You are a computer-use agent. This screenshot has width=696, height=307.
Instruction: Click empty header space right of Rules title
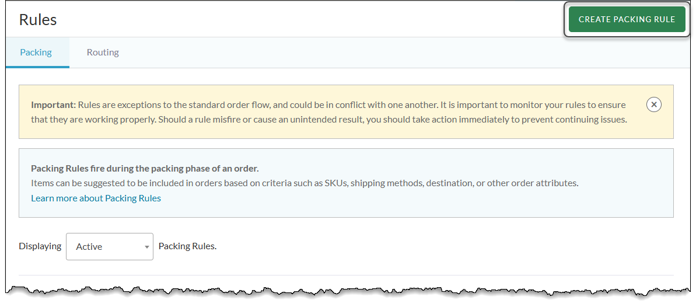tap(292, 19)
